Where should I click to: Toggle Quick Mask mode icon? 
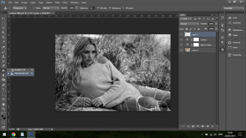coord(3,122)
